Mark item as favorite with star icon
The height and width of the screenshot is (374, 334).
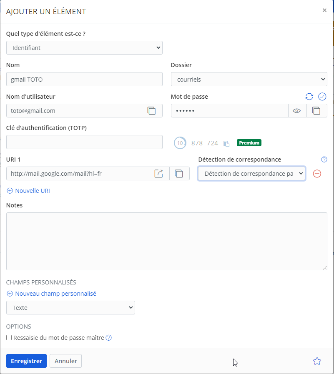click(317, 361)
